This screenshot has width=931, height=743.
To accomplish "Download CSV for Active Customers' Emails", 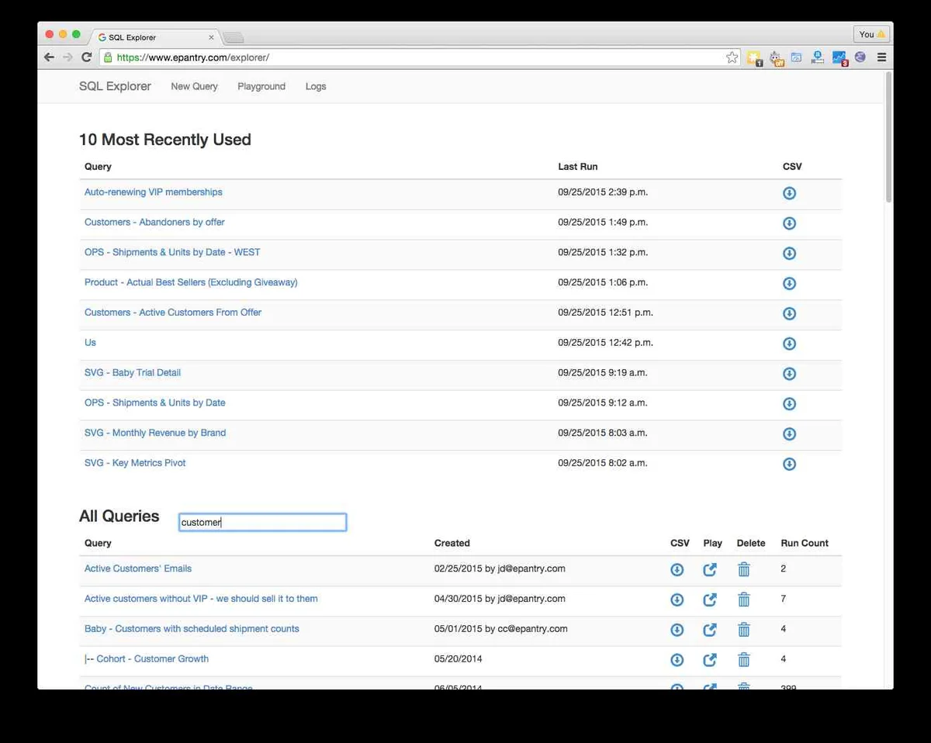I will (677, 570).
